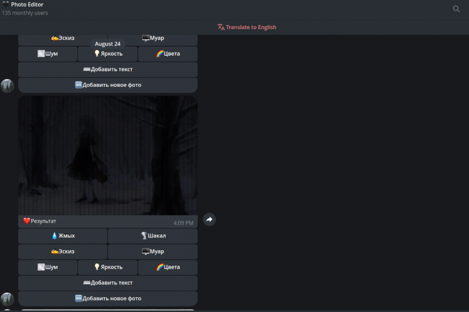Click the bot avatar beside the lower keyboard
469x312 pixels.
tap(7, 300)
